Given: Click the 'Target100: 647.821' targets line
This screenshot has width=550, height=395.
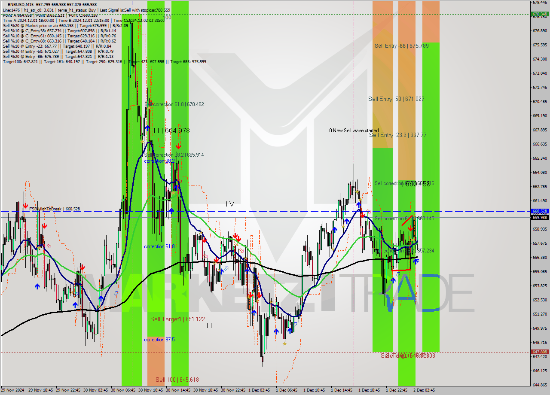Looking at the screenshot, I should coord(104,62).
